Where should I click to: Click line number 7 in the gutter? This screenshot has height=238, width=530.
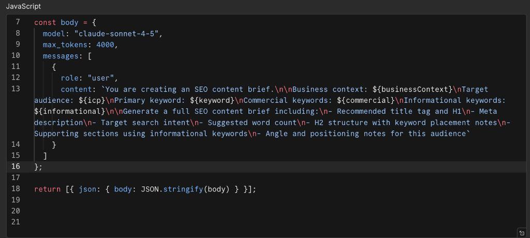tap(18, 22)
